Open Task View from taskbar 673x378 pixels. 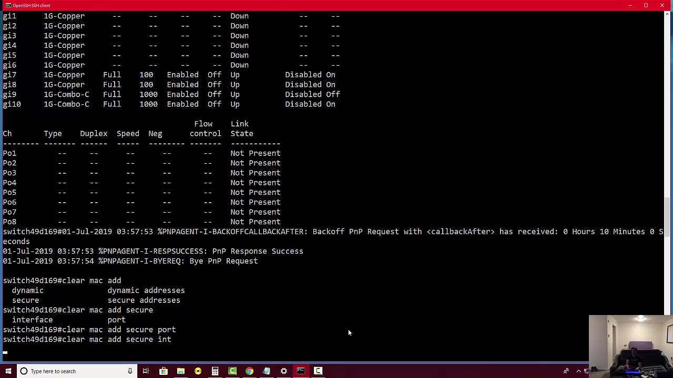[x=146, y=371]
